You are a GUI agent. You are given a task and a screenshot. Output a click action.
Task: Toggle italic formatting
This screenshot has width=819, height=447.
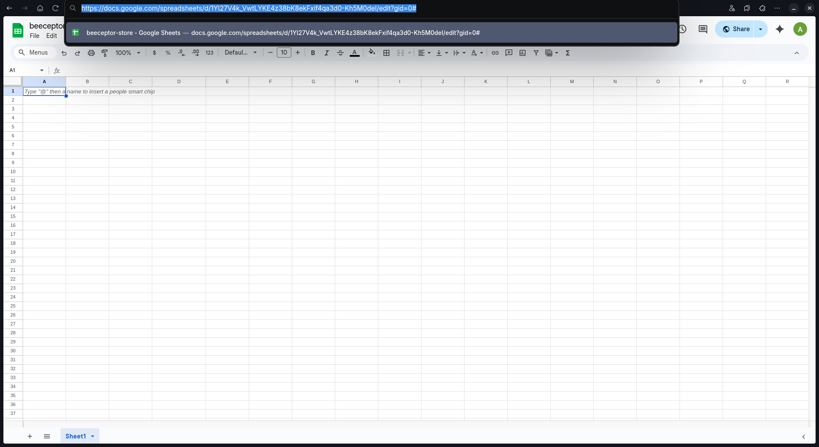coord(326,52)
